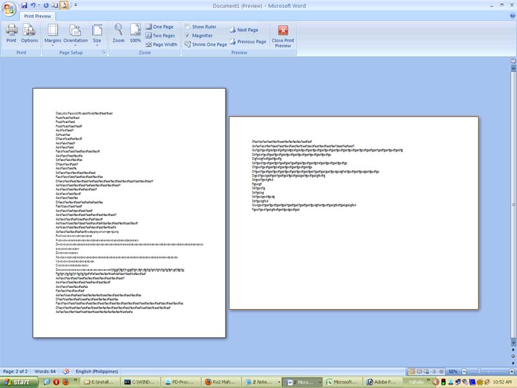Select the Print Preview tab
The height and width of the screenshot is (388, 517).
[x=39, y=15]
